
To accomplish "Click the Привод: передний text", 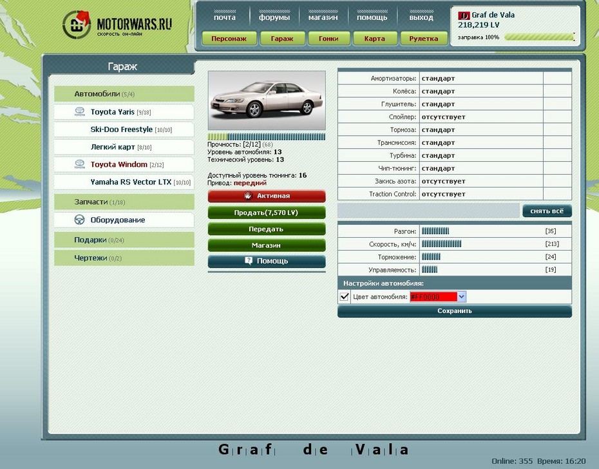I will coord(237,183).
